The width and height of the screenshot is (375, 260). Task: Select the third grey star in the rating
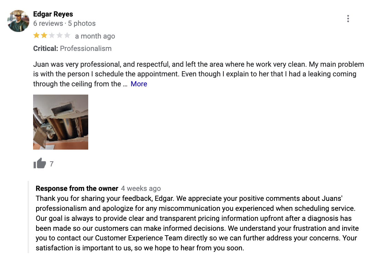pos(51,35)
